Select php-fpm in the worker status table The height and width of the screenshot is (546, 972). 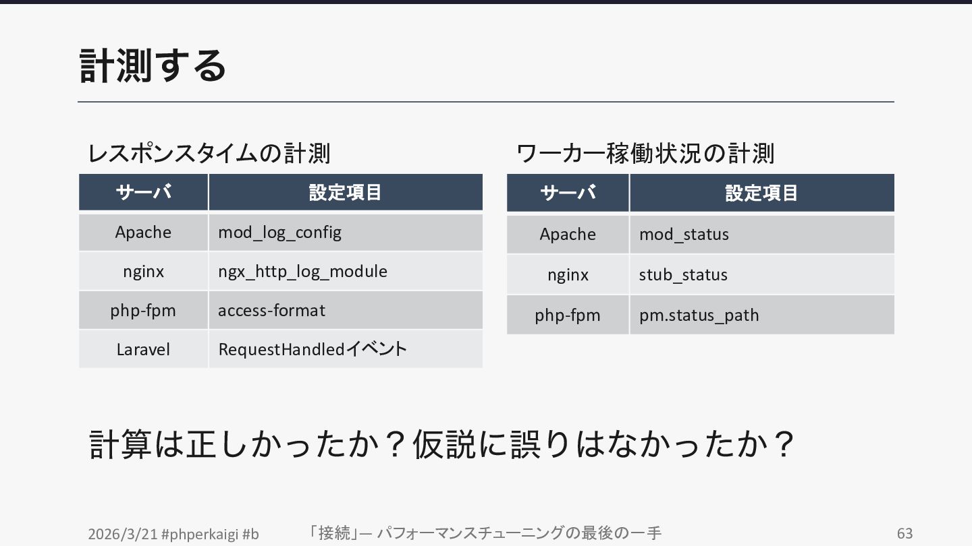(x=568, y=315)
